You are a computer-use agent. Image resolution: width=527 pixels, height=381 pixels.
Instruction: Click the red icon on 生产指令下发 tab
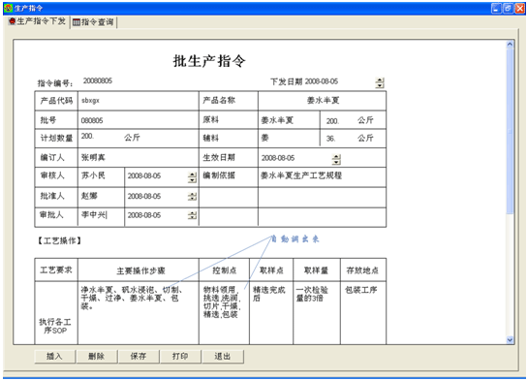(12, 21)
